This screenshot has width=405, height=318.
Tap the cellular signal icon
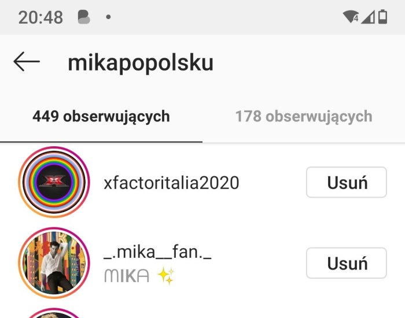pyautogui.click(x=368, y=17)
